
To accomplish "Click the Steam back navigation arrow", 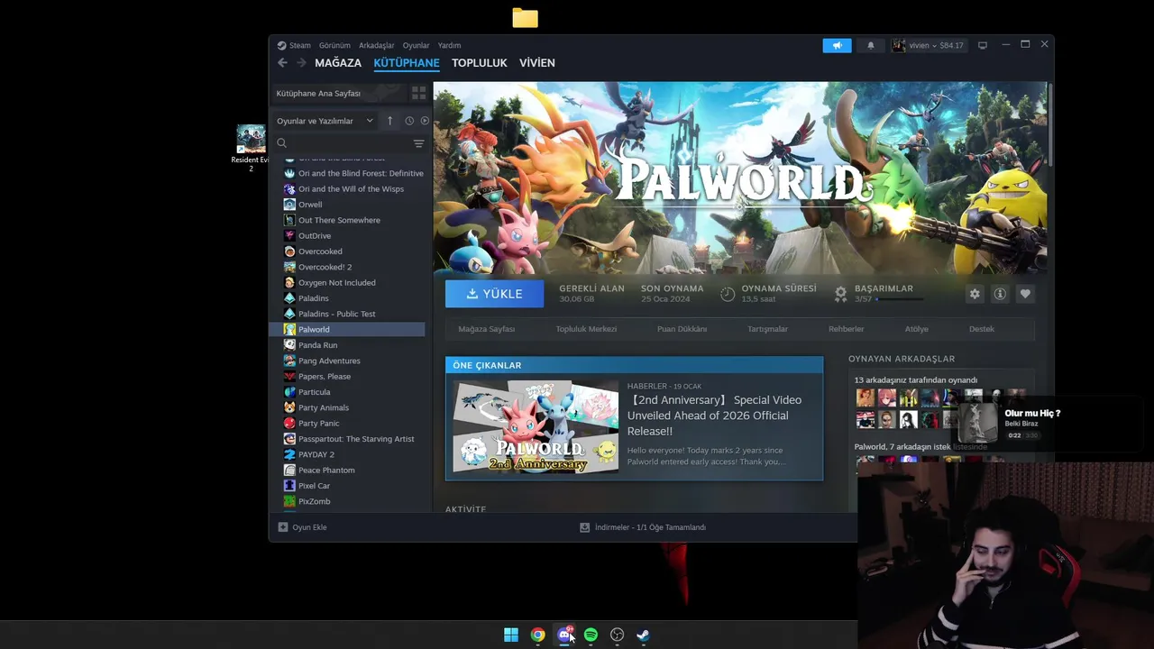I will tap(282, 63).
